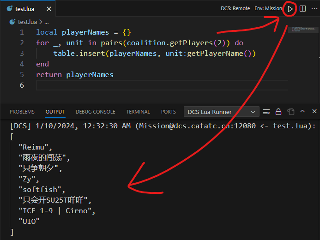
Task: Open the editor More Actions menu
Action: click(315, 9)
